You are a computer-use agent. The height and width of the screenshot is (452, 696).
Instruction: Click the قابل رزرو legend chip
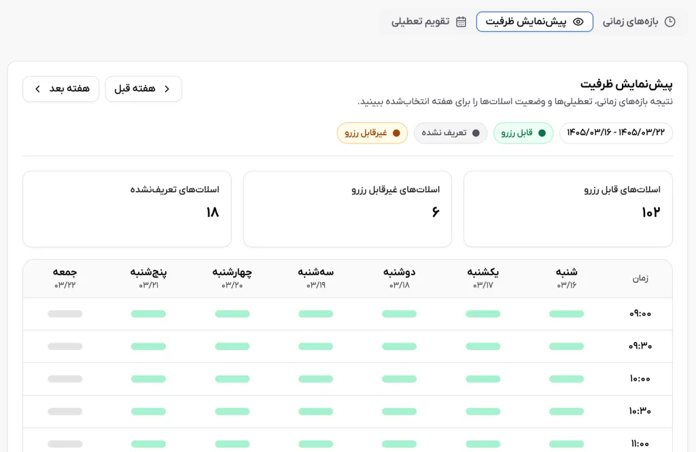523,133
